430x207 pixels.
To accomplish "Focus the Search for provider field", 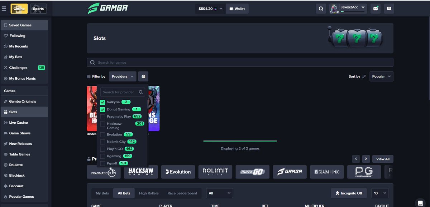I will pos(123,92).
